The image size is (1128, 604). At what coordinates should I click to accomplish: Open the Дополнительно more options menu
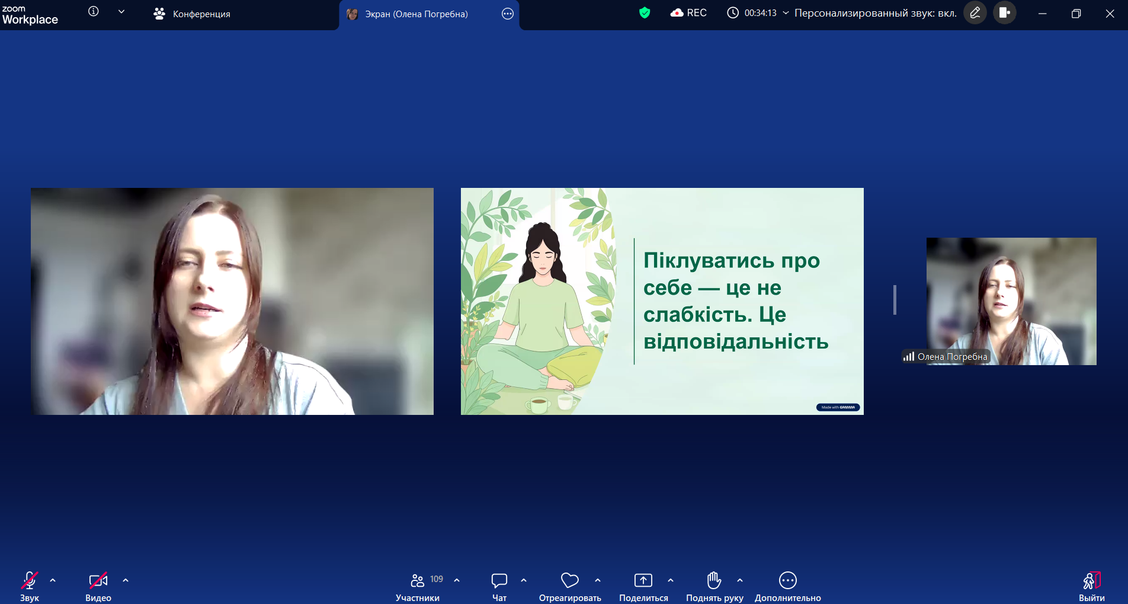tap(787, 580)
